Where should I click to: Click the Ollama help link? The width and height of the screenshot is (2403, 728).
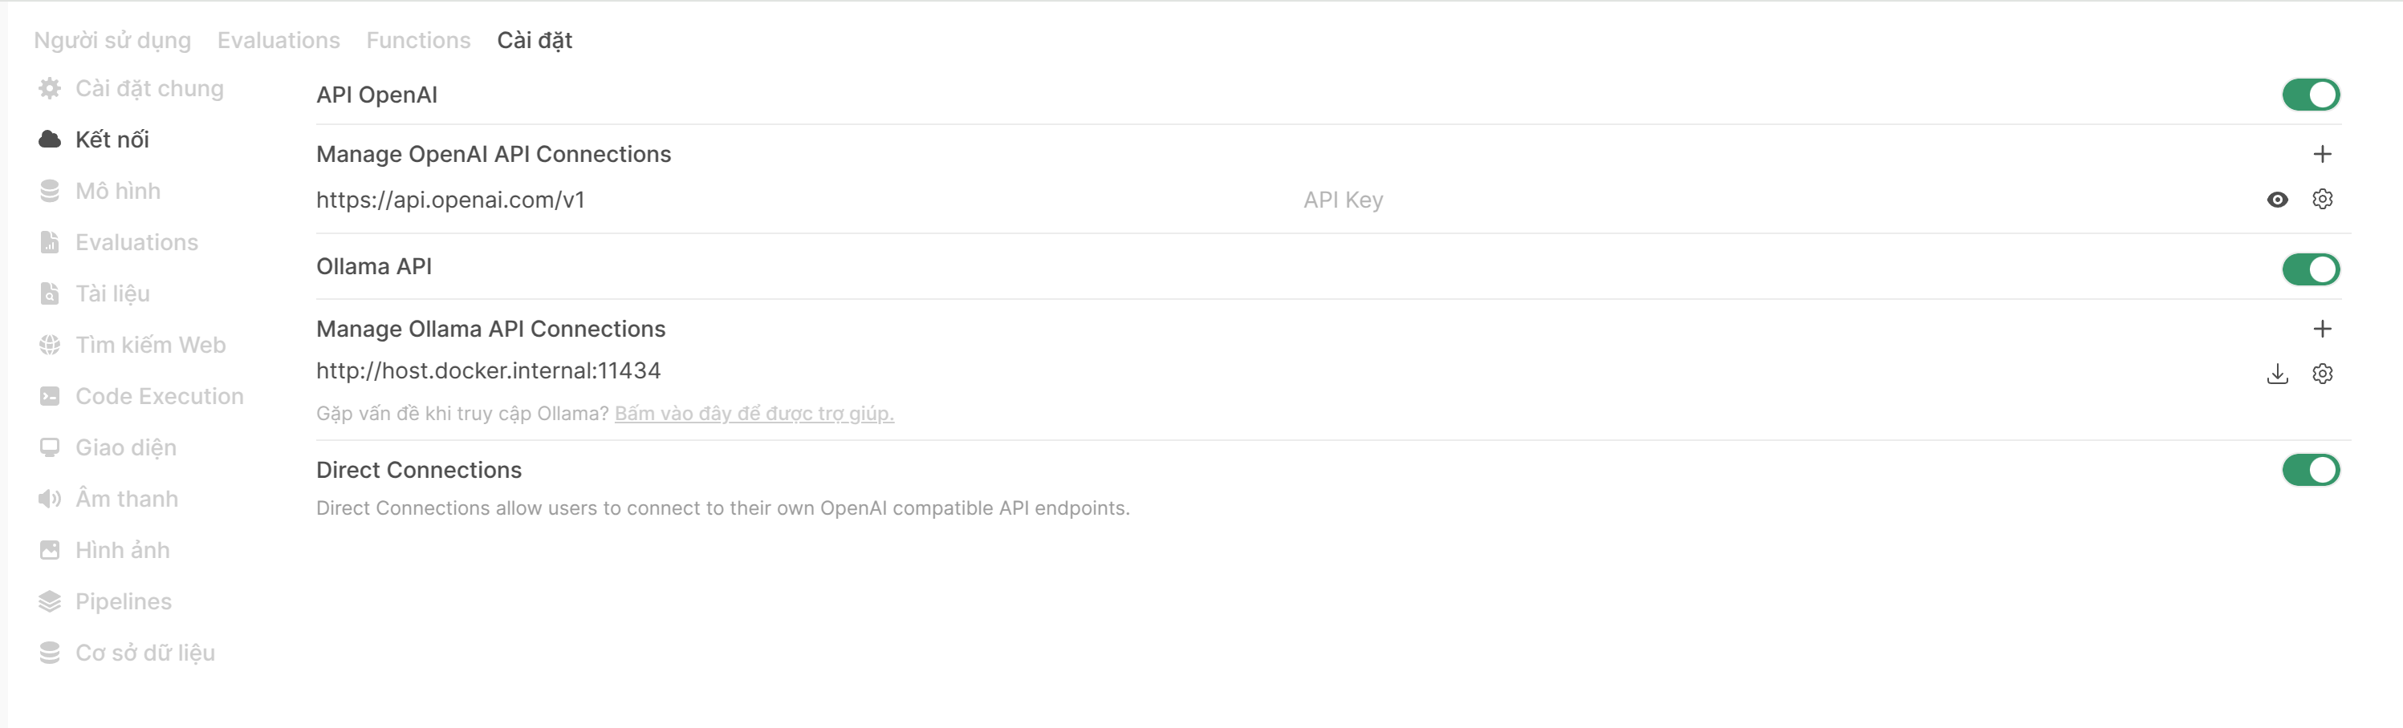[754, 413]
